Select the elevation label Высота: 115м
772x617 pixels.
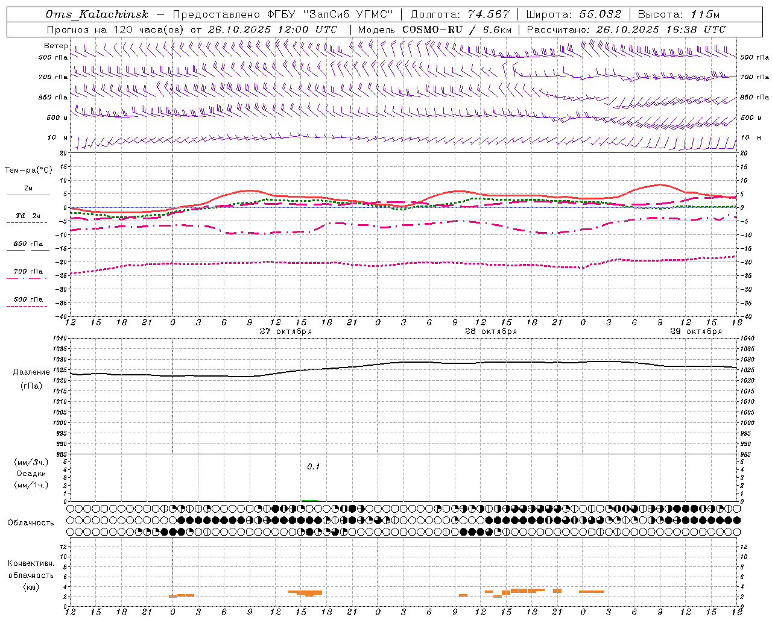[x=679, y=14]
